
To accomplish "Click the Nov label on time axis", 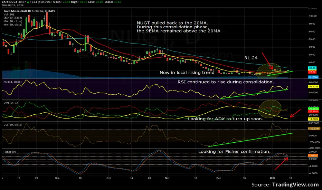I will click(167, 178).
